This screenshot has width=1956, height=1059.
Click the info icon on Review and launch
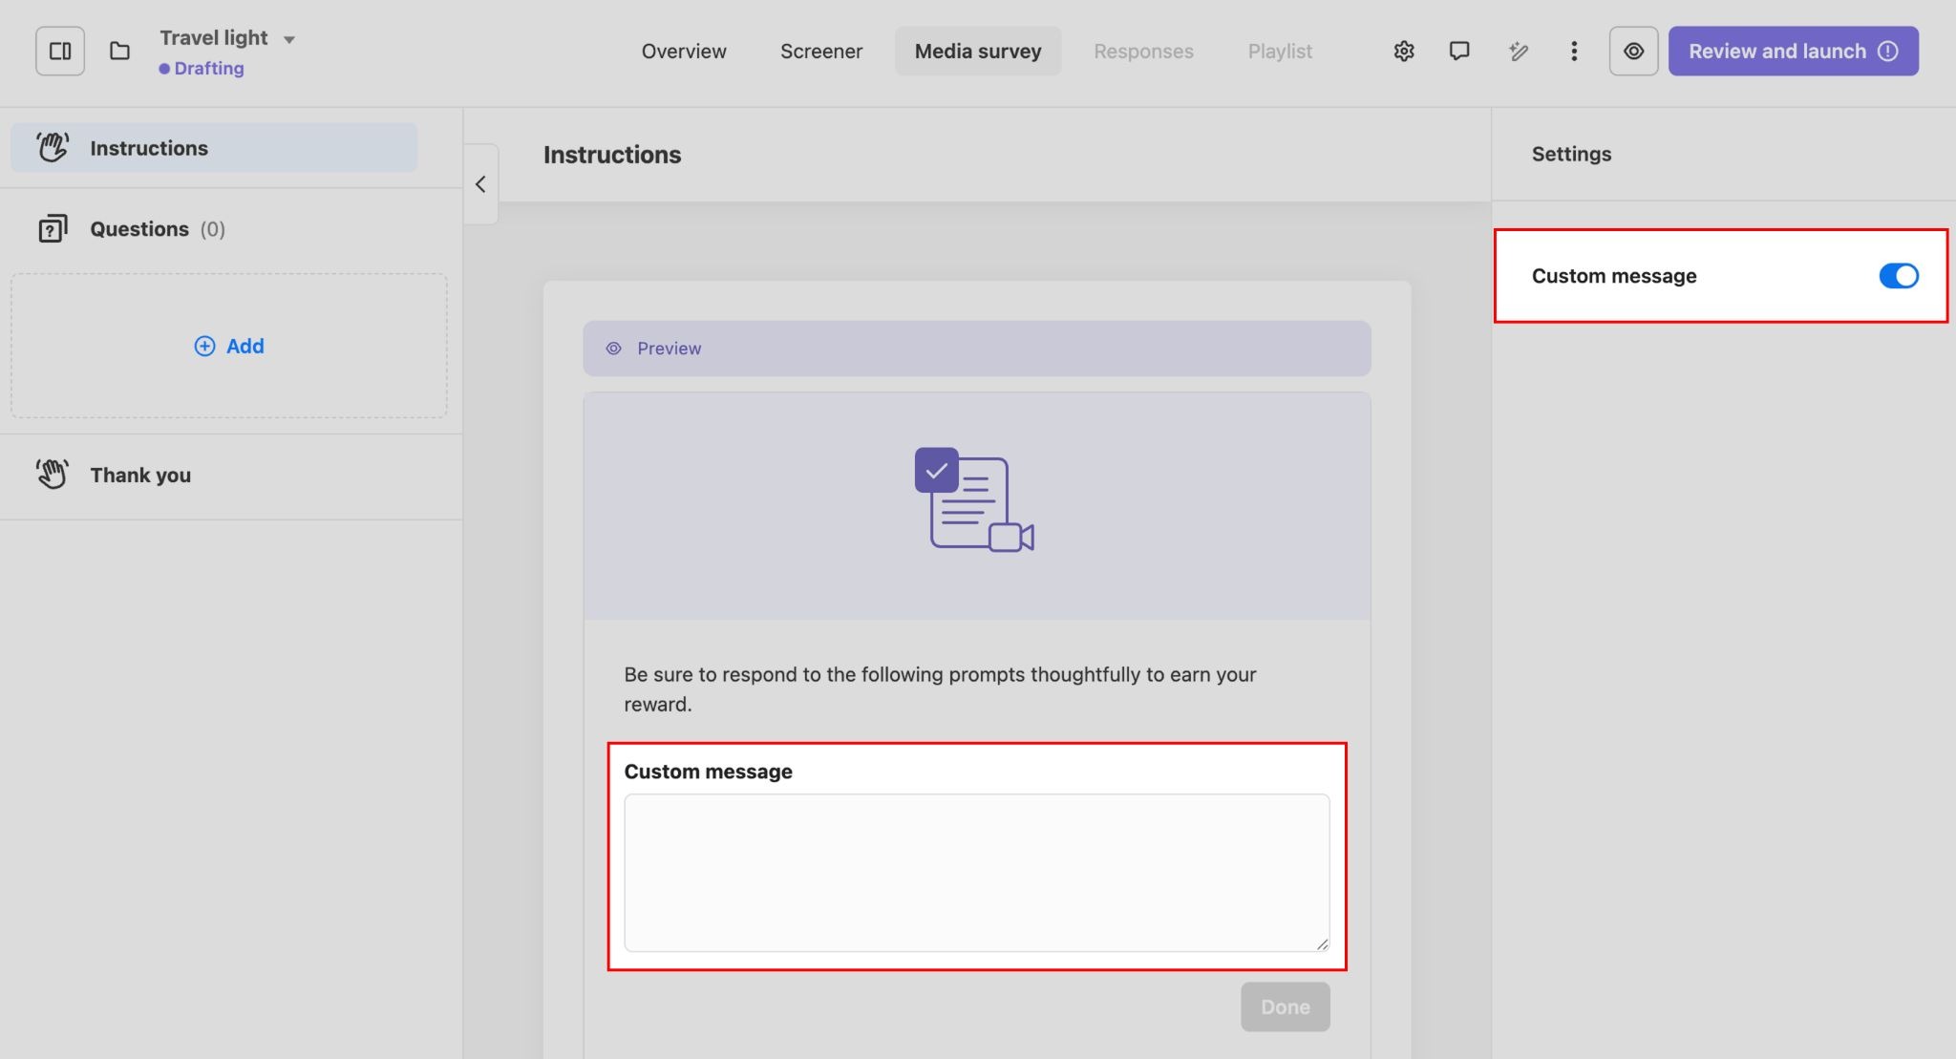(x=1888, y=52)
